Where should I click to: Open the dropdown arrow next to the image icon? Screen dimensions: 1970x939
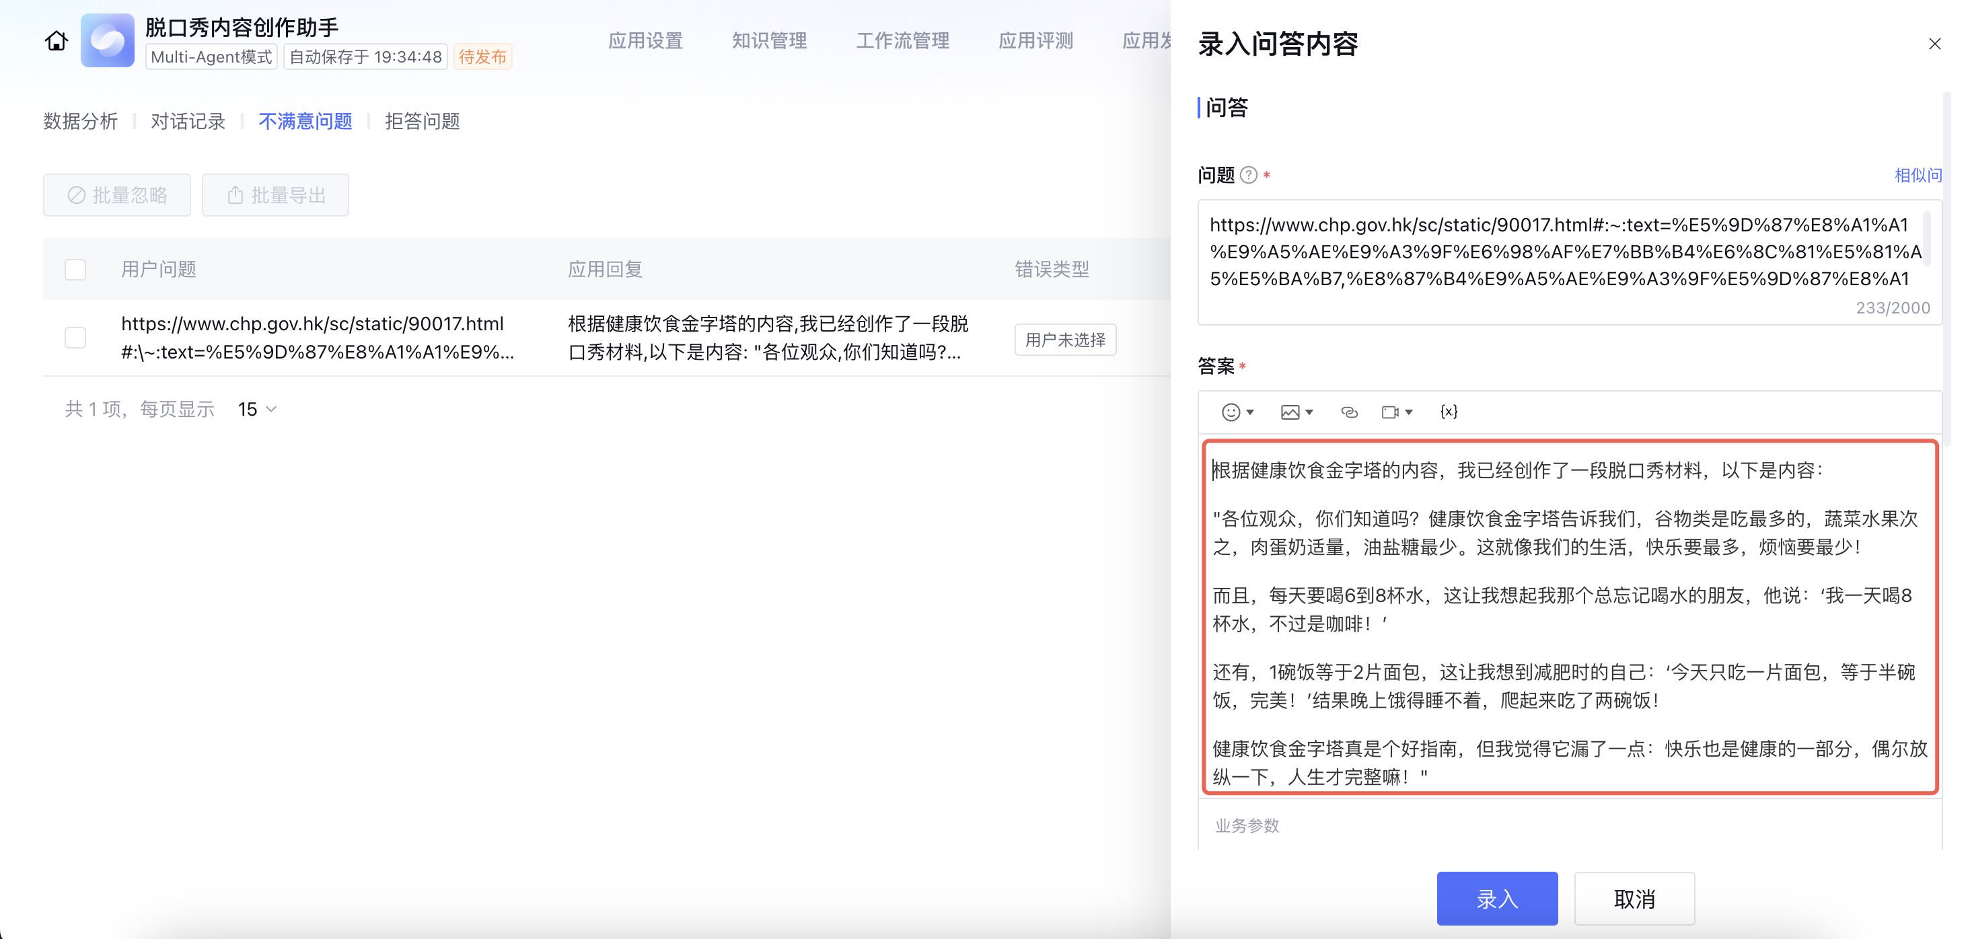(x=1309, y=412)
